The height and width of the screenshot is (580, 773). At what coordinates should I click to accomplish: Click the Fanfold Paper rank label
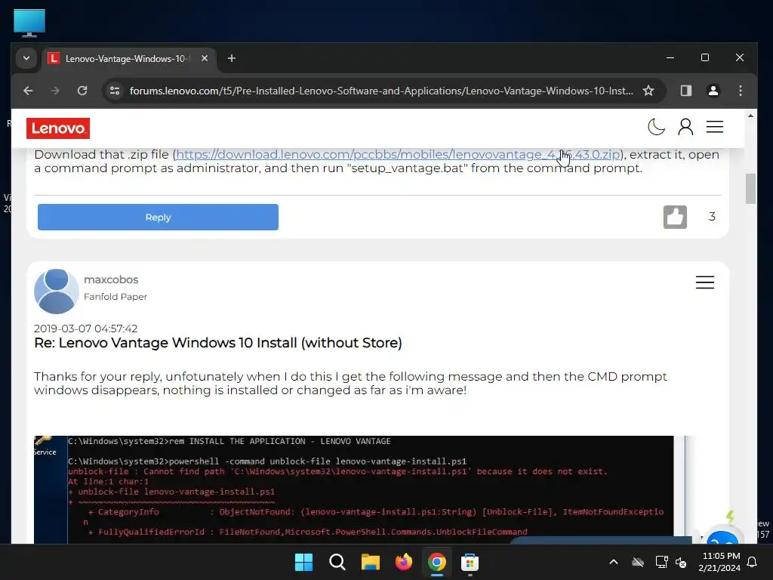[x=115, y=296]
